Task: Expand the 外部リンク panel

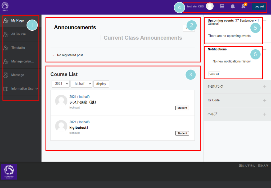Action: click(x=264, y=87)
